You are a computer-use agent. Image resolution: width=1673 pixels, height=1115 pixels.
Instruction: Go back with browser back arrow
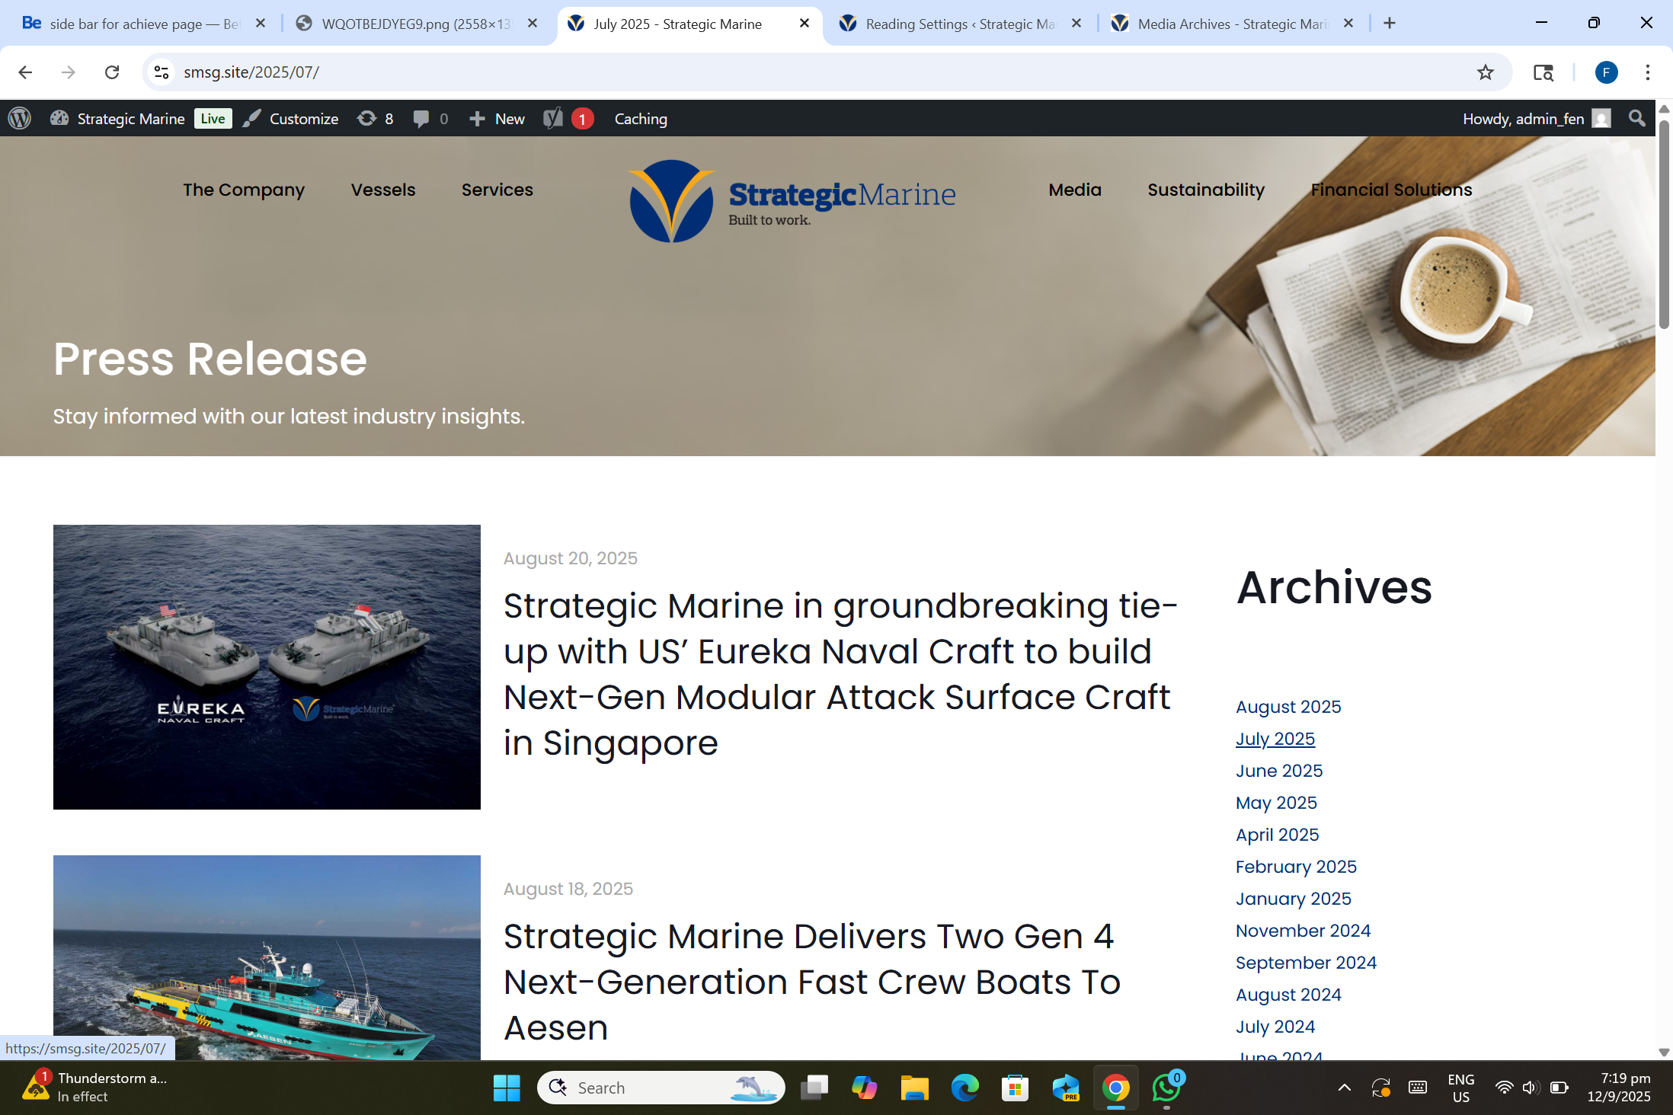(x=25, y=72)
